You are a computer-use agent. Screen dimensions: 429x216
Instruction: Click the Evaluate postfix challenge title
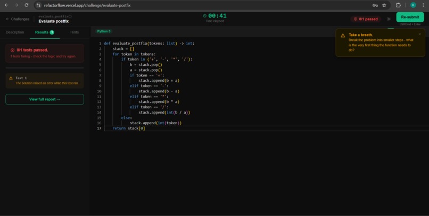click(54, 21)
